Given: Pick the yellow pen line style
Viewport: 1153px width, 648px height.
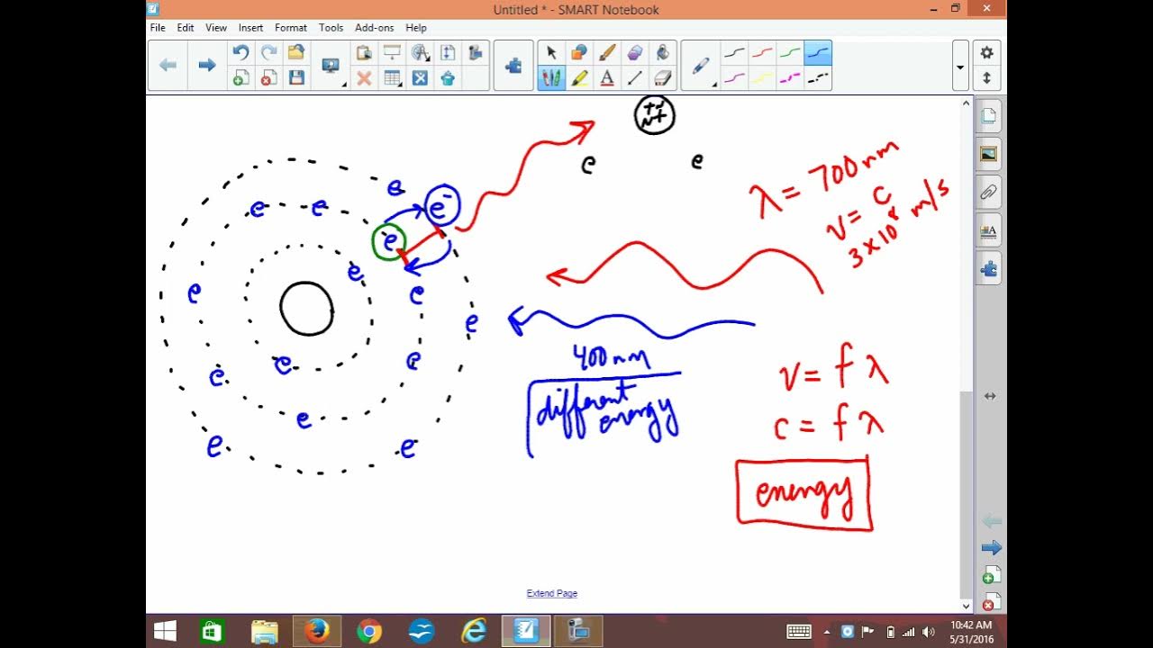Looking at the screenshot, I should [763, 78].
